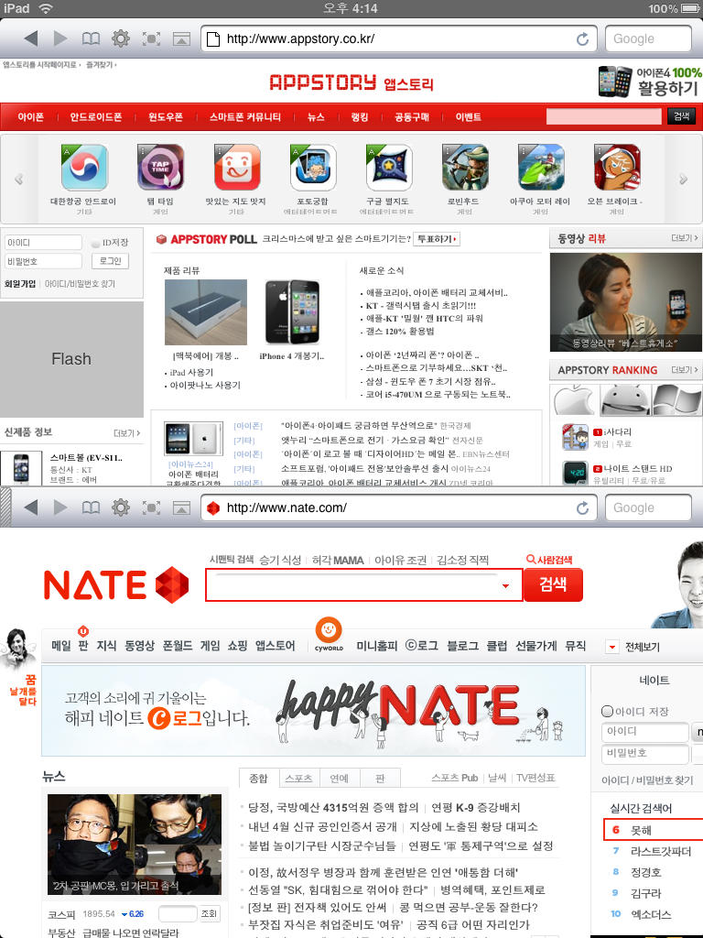Viewport: 703px width, 938px height.
Task: Open the 스마트폰 커뮤니티 menu item
Action: 245,117
